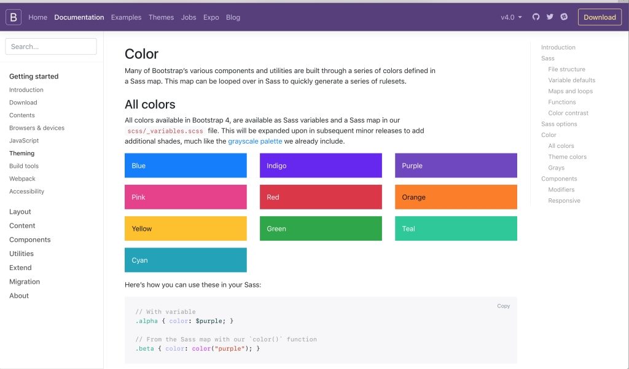Jump to Sass options section
The width and height of the screenshot is (629, 369).
(x=559, y=124)
